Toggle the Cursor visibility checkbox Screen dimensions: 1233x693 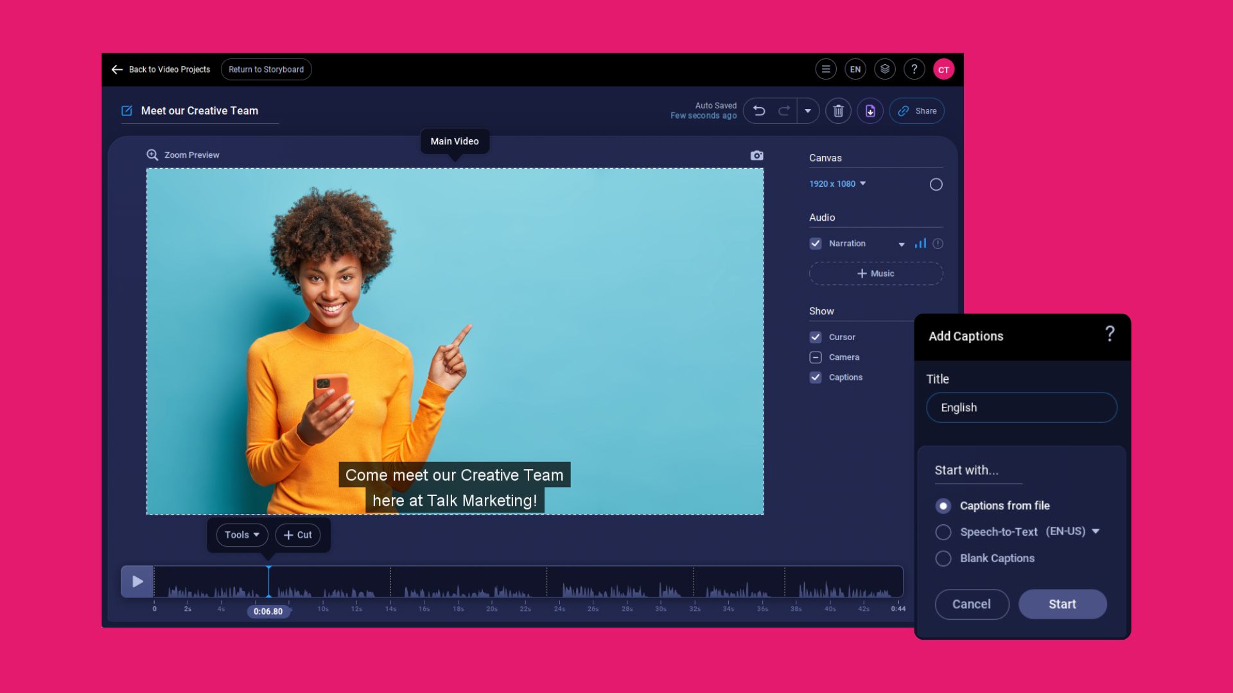[815, 337]
